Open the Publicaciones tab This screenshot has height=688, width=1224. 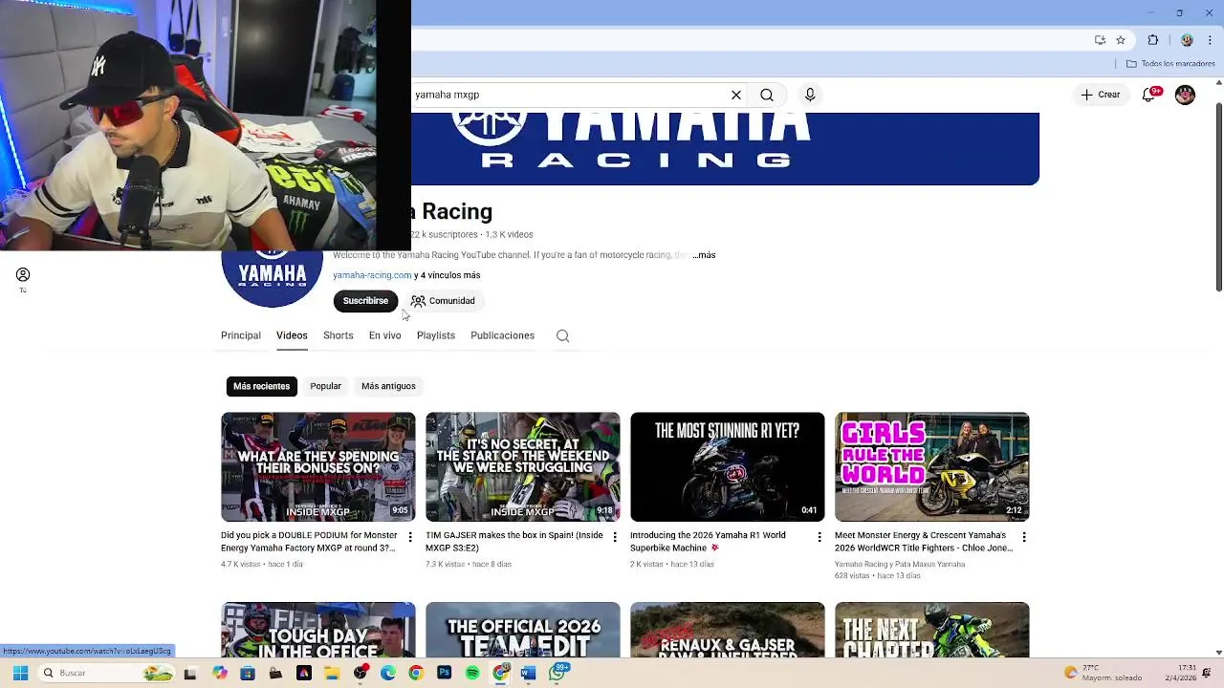click(502, 335)
